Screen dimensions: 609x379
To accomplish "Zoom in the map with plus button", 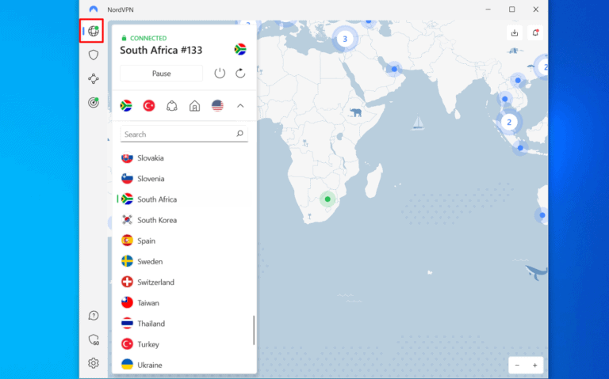I will 534,365.
